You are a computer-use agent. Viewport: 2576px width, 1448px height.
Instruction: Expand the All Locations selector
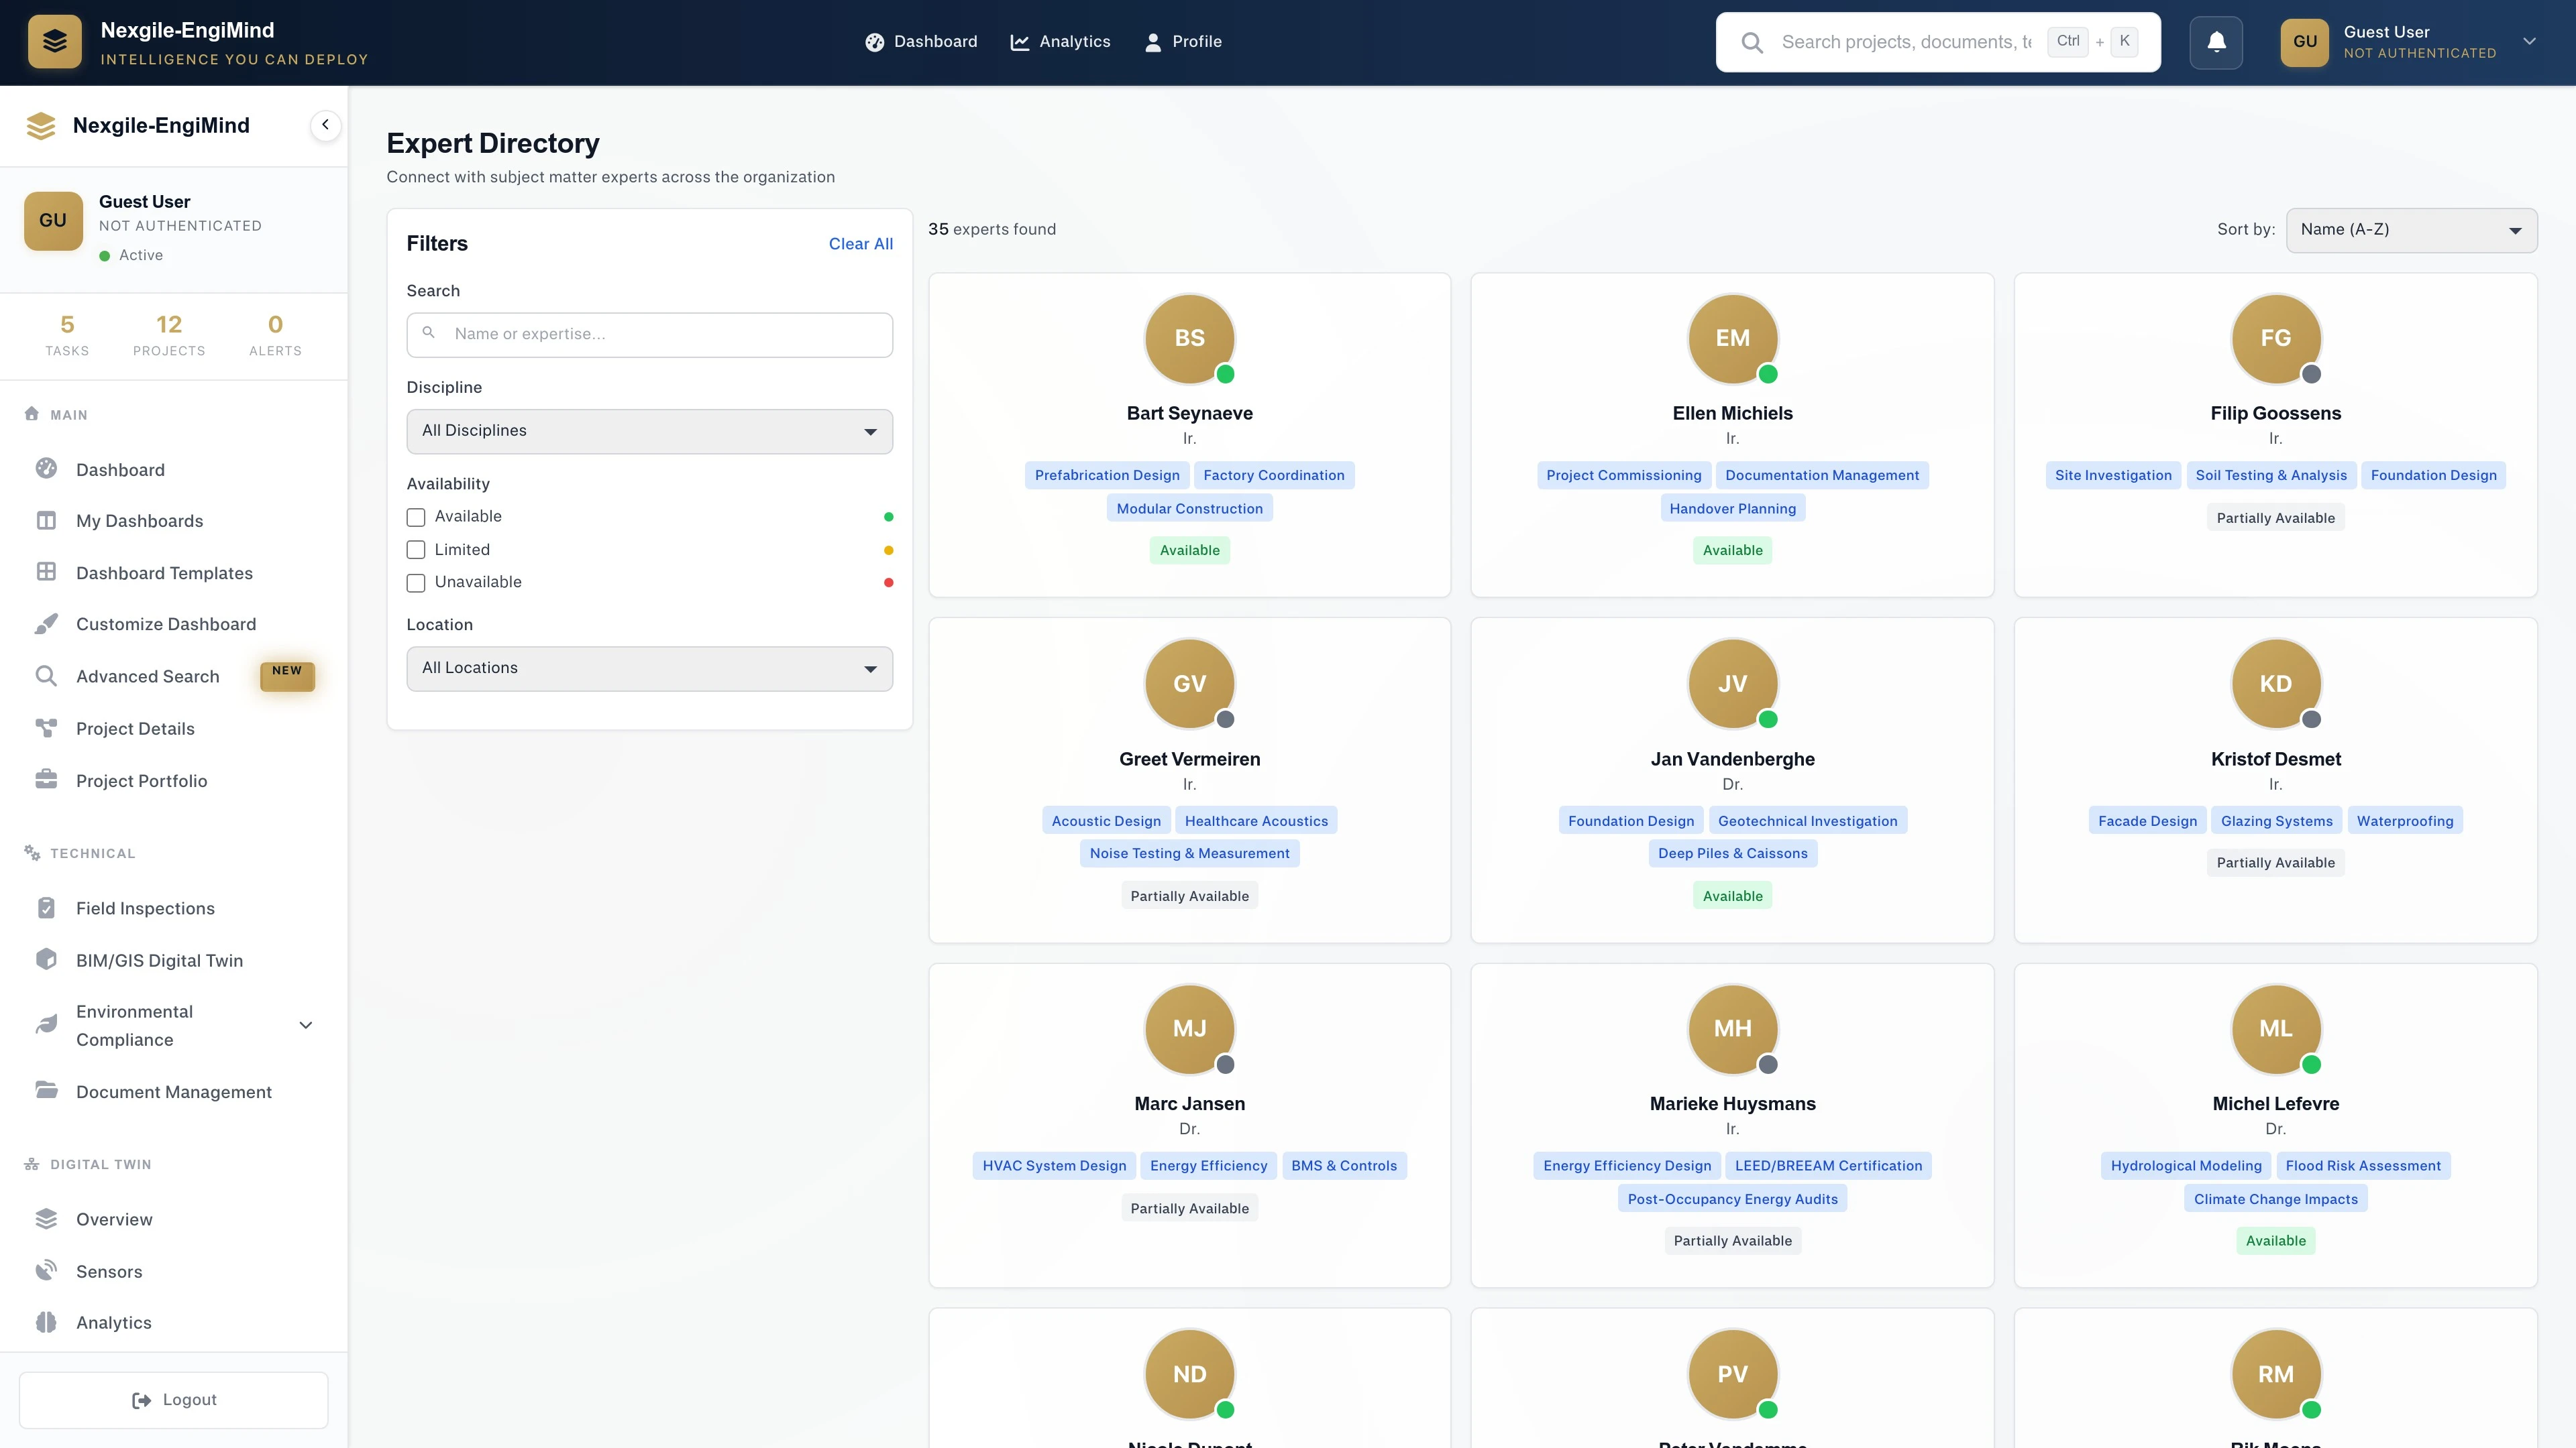click(x=649, y=668)
